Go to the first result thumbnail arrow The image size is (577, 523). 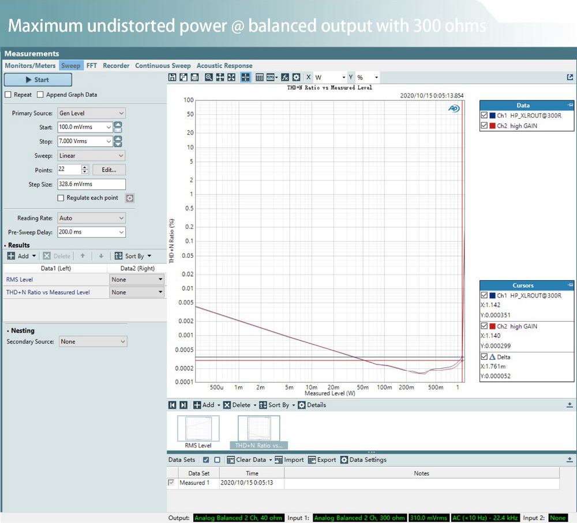(x=173, y=405)
